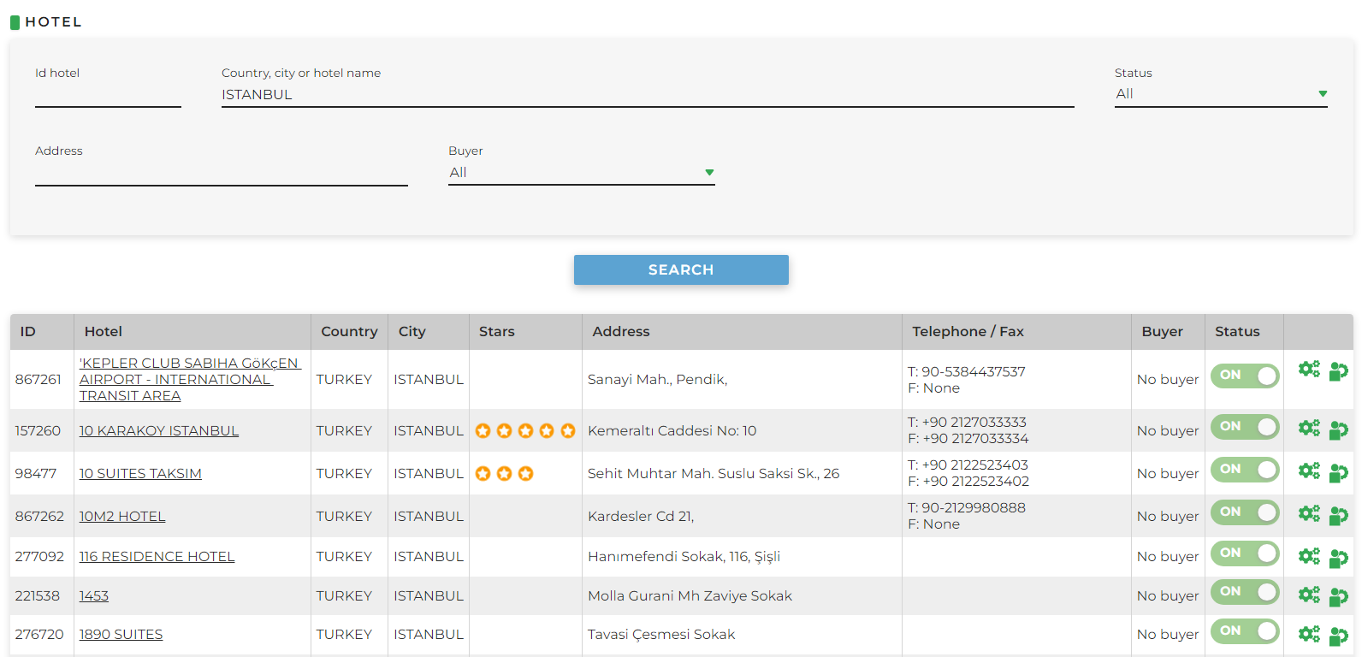Open gears settings icon for 10 Suites Taksim
This screenshot has width=1362, height=657.
coord(1309,471)
